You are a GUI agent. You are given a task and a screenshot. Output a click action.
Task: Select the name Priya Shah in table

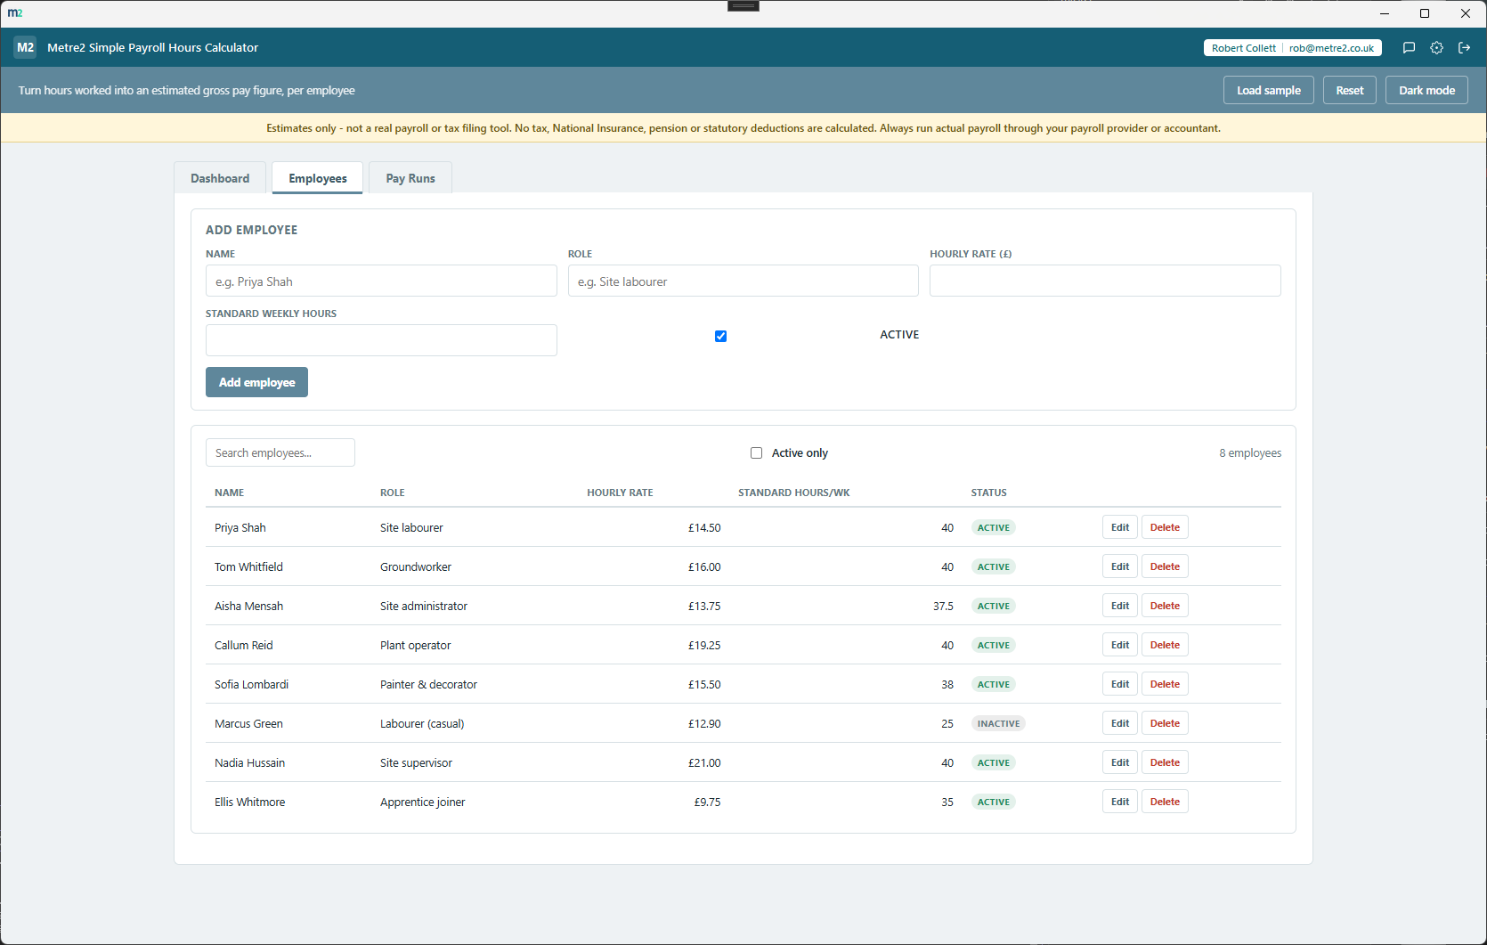pos(240,527)
